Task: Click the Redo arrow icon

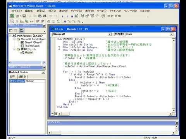Action: (x=55, y=16)
